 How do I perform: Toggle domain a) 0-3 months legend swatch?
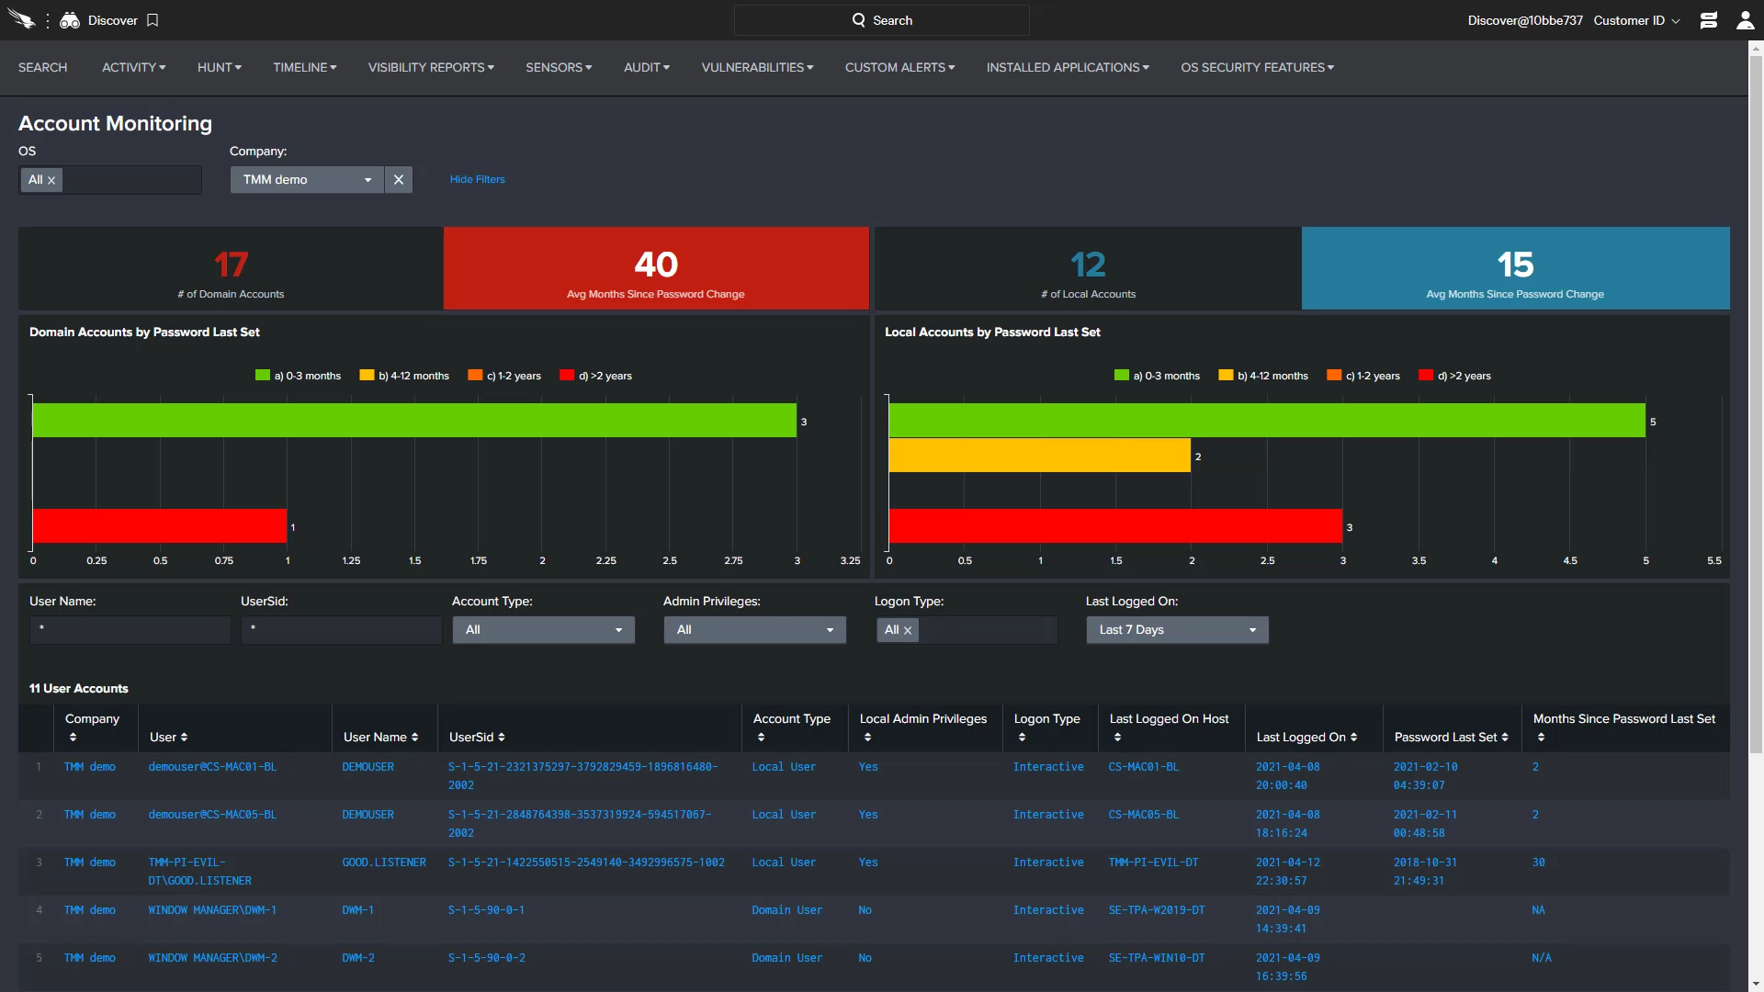[x=263, y=376]
